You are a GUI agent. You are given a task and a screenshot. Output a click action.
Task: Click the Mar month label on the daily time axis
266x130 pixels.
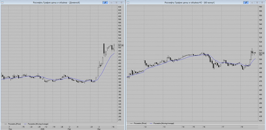99,129
